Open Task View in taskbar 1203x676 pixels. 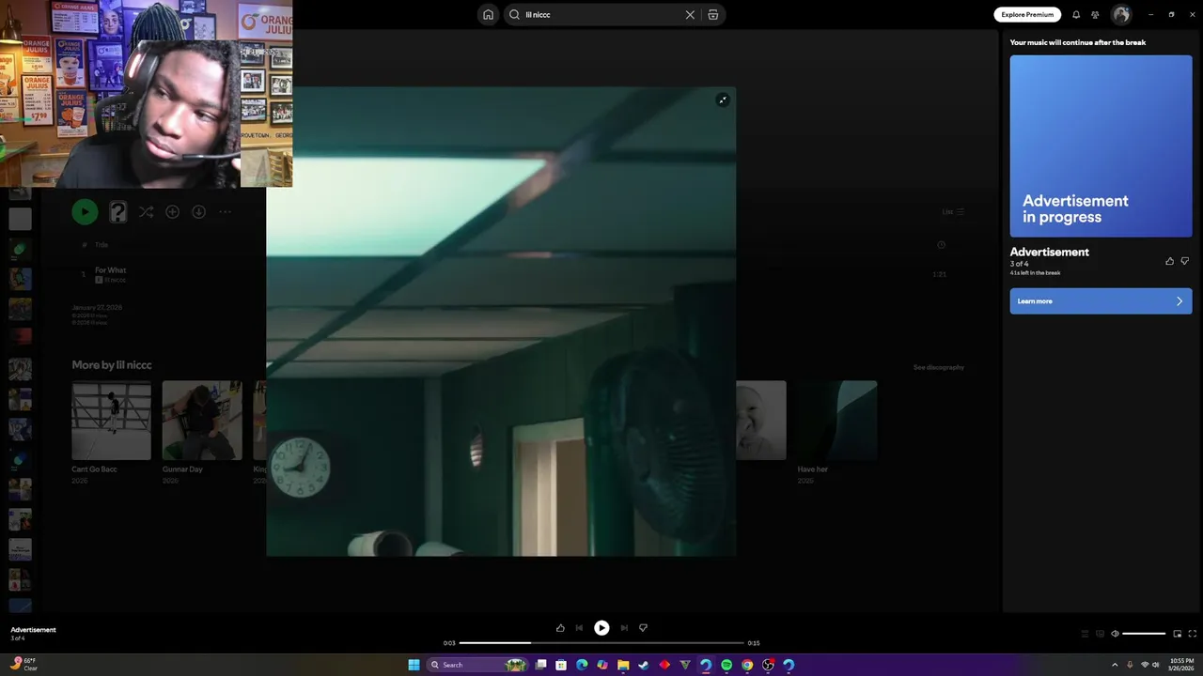point(540,665)
